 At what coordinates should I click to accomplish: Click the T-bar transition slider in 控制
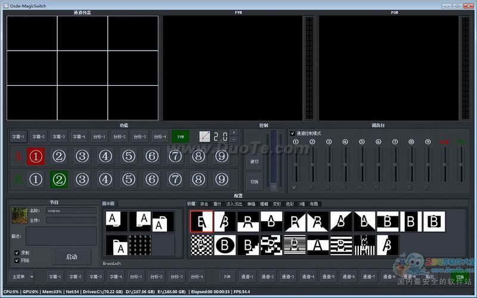click(274, 160)
